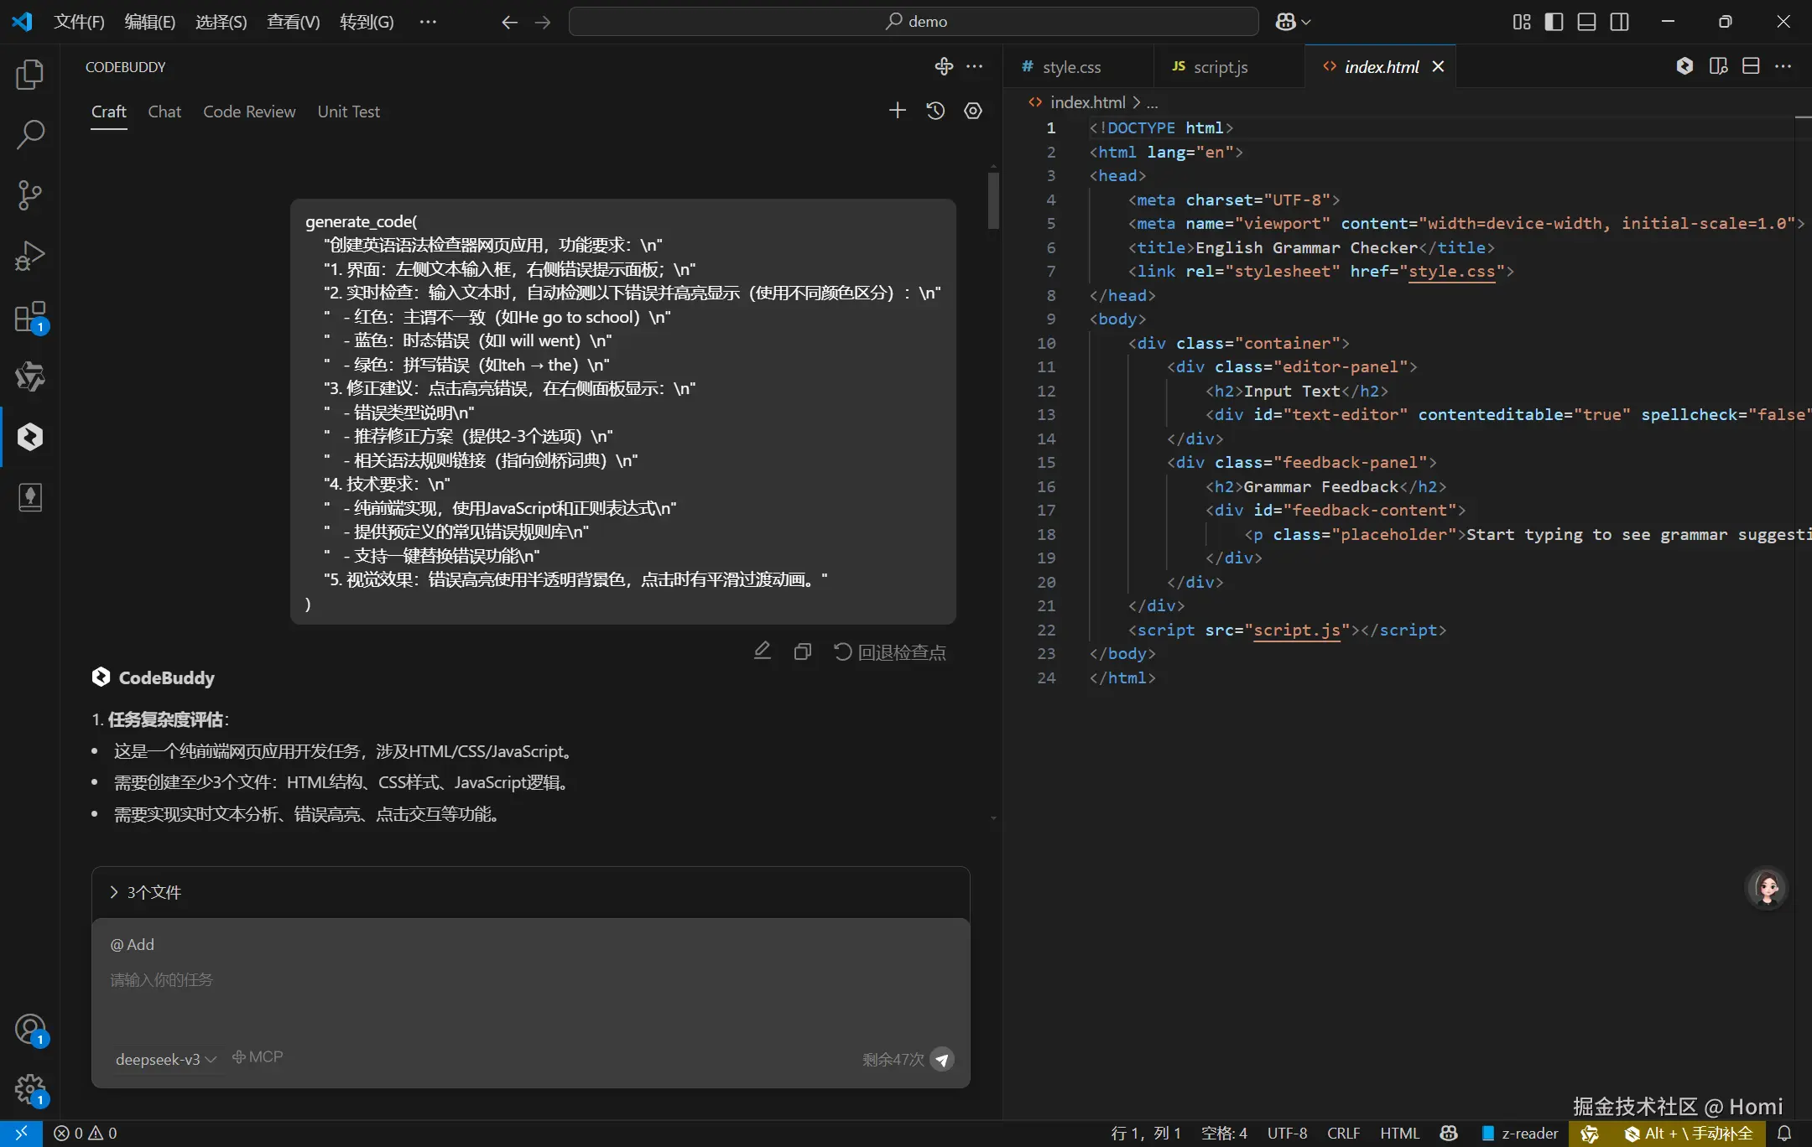Image resolution: width=1812 pixels, height=1147 pixels.
Task: Click the 回退检查点 rollback button
Action: coord(889,652)
